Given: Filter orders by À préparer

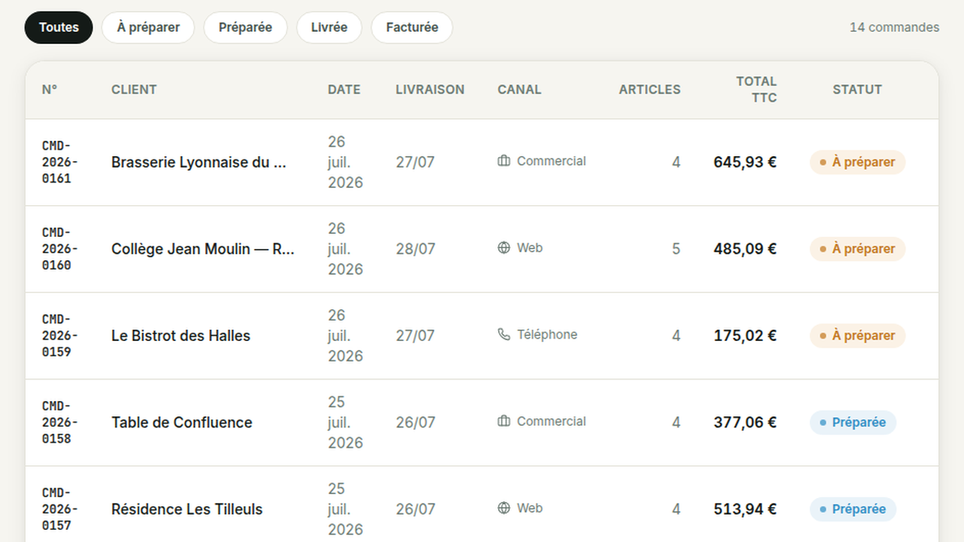Looking at the screenshot, I should [148, 28].
